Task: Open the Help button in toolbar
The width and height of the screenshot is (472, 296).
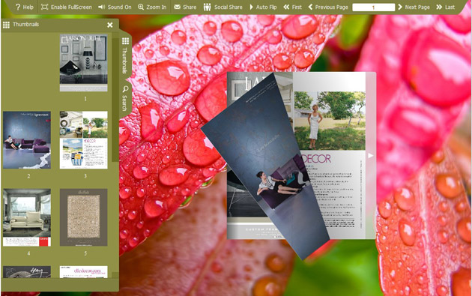Action: pos(24,7)
